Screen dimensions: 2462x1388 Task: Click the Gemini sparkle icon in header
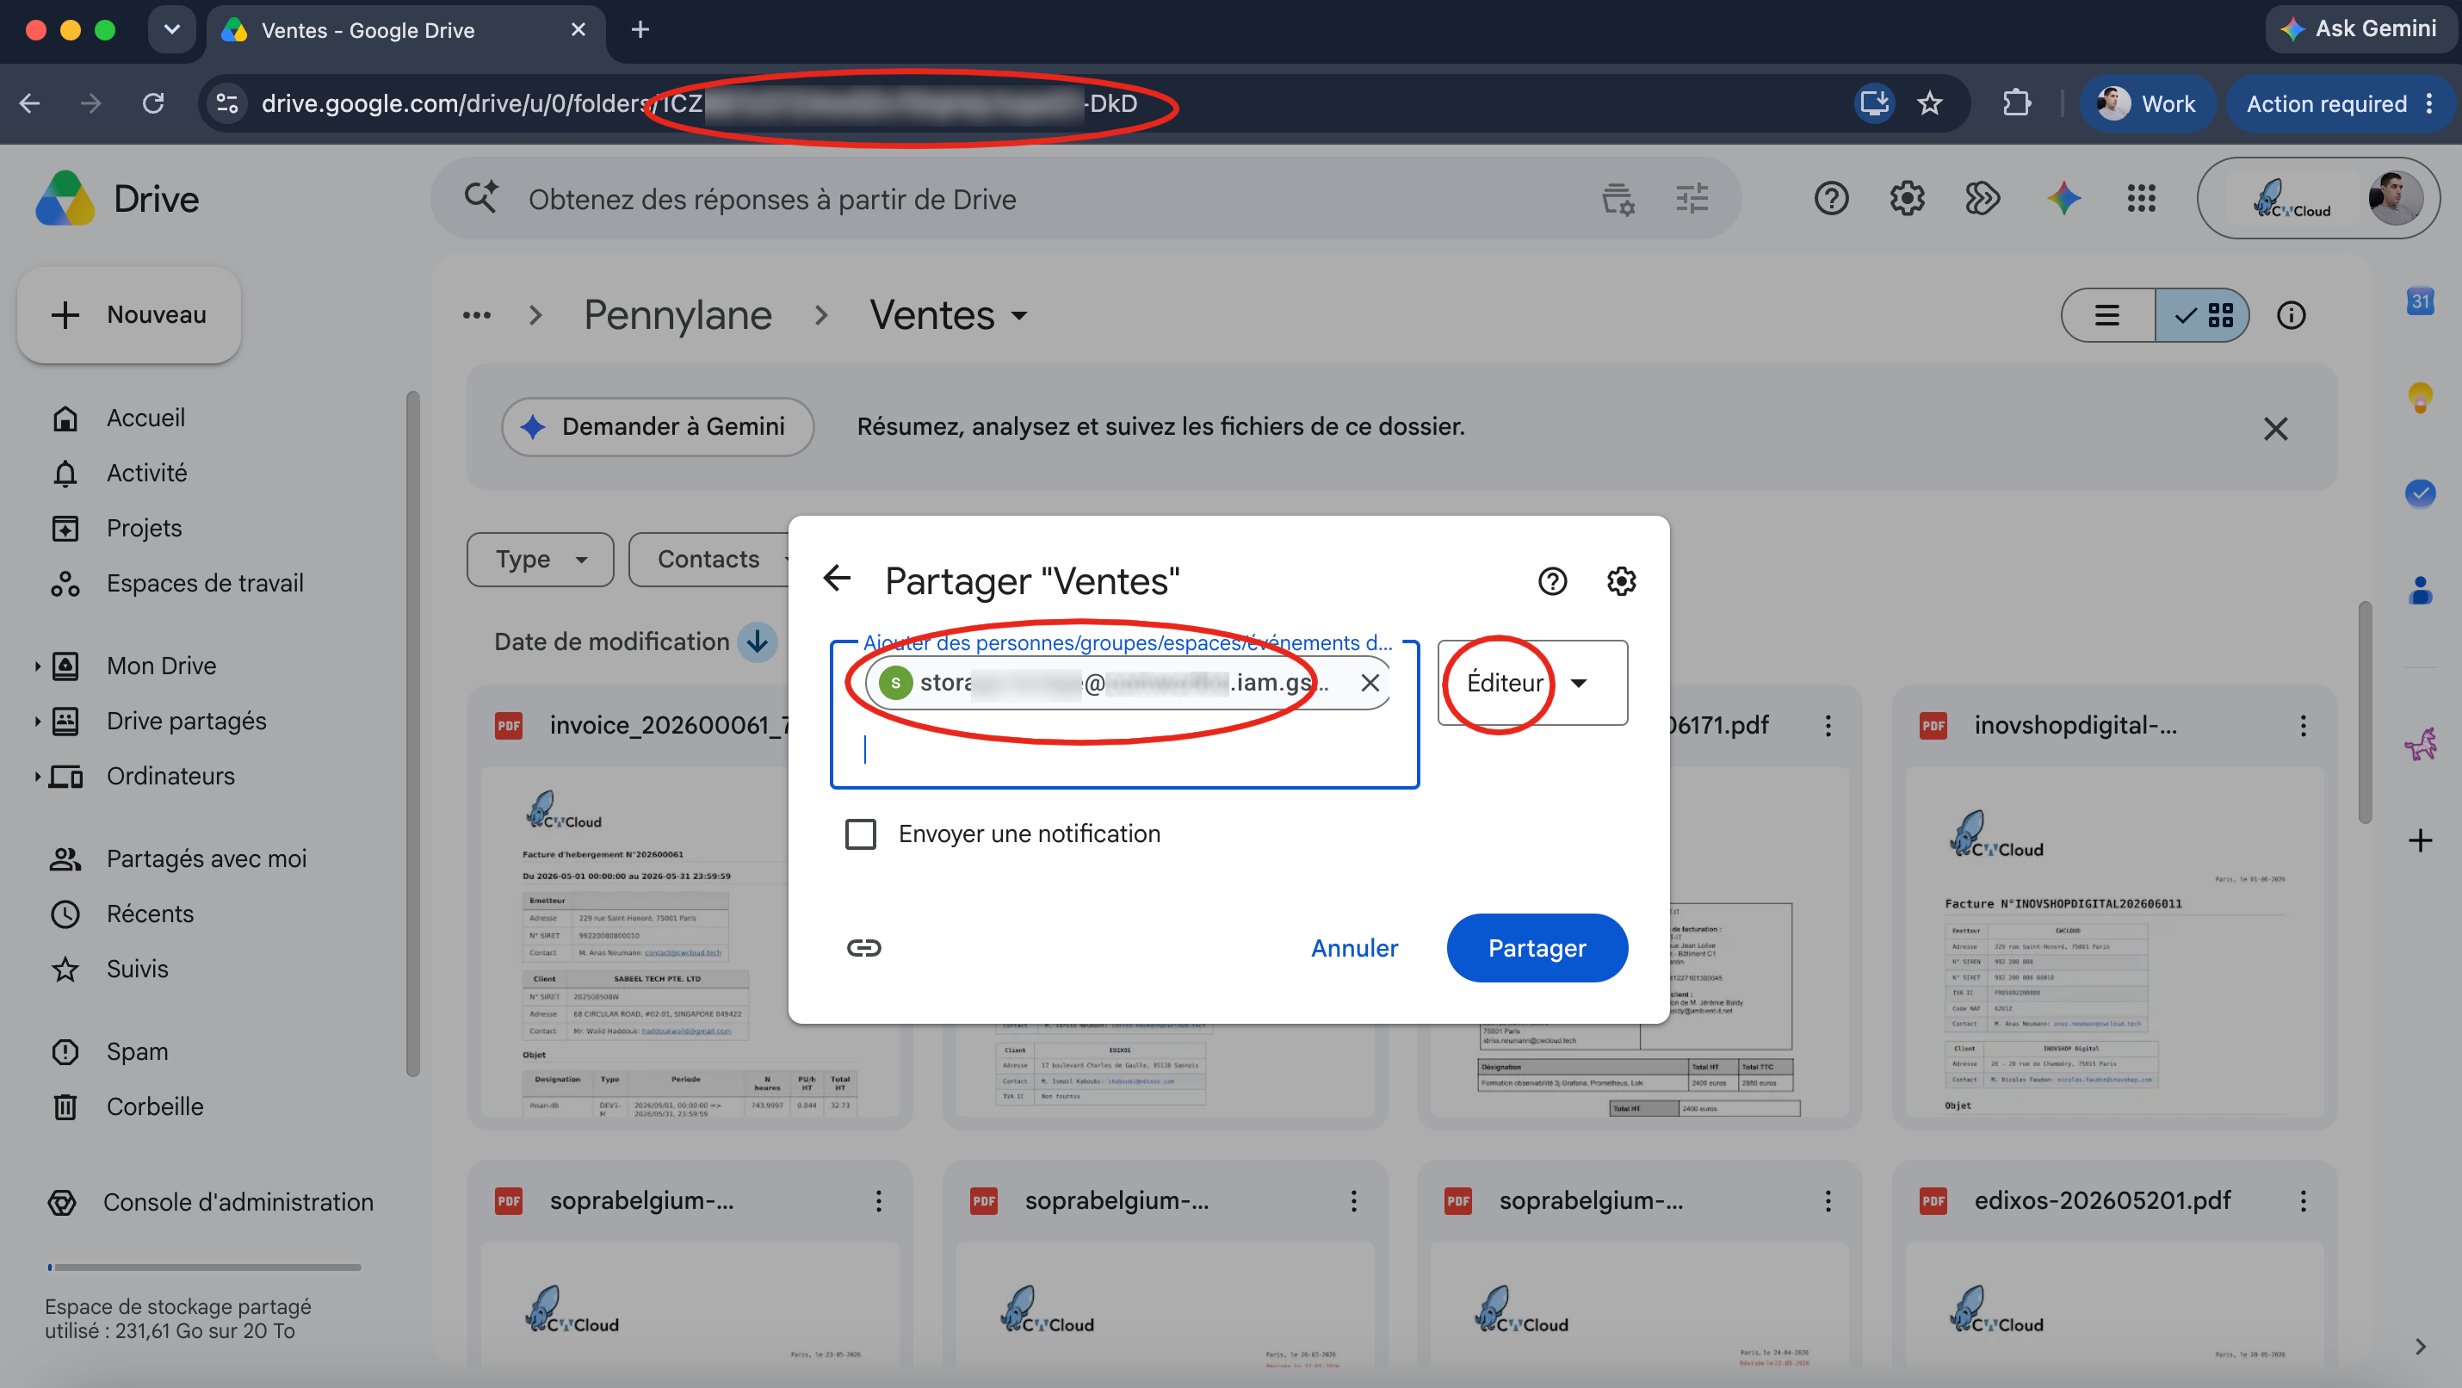tap(2064, 199)
